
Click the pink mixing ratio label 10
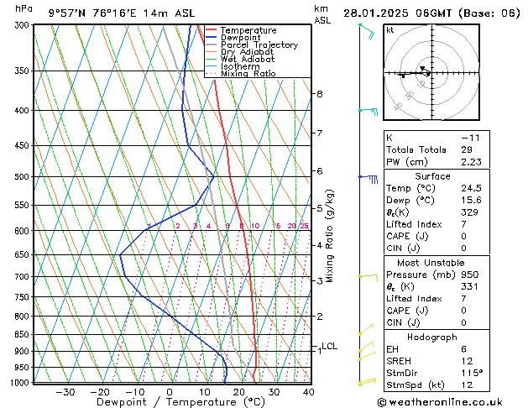pos(255,226)
